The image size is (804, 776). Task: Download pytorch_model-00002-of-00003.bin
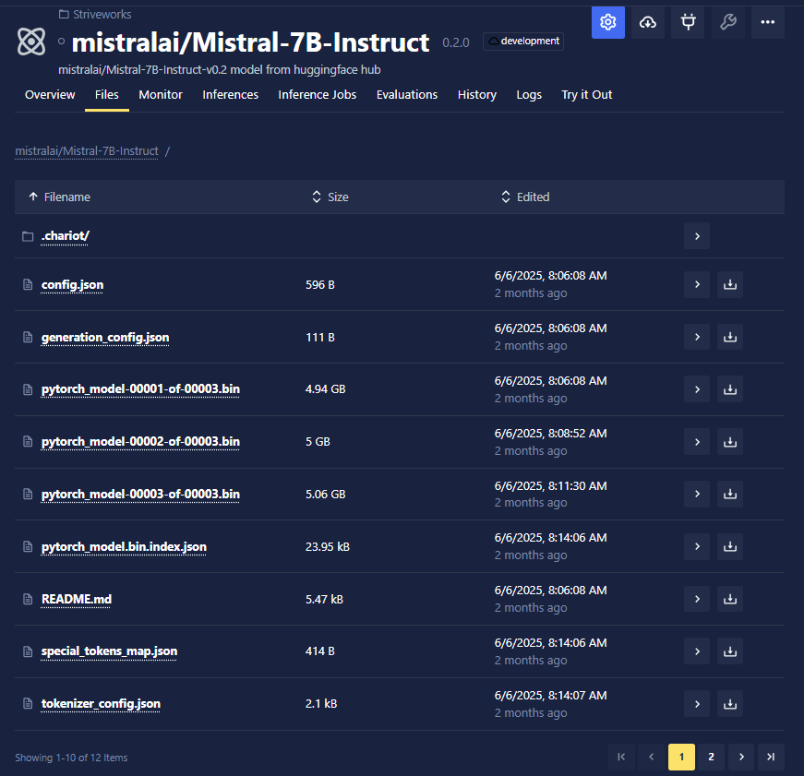730,442
